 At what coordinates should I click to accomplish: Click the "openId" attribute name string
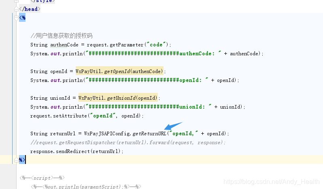tap(102, 116)
